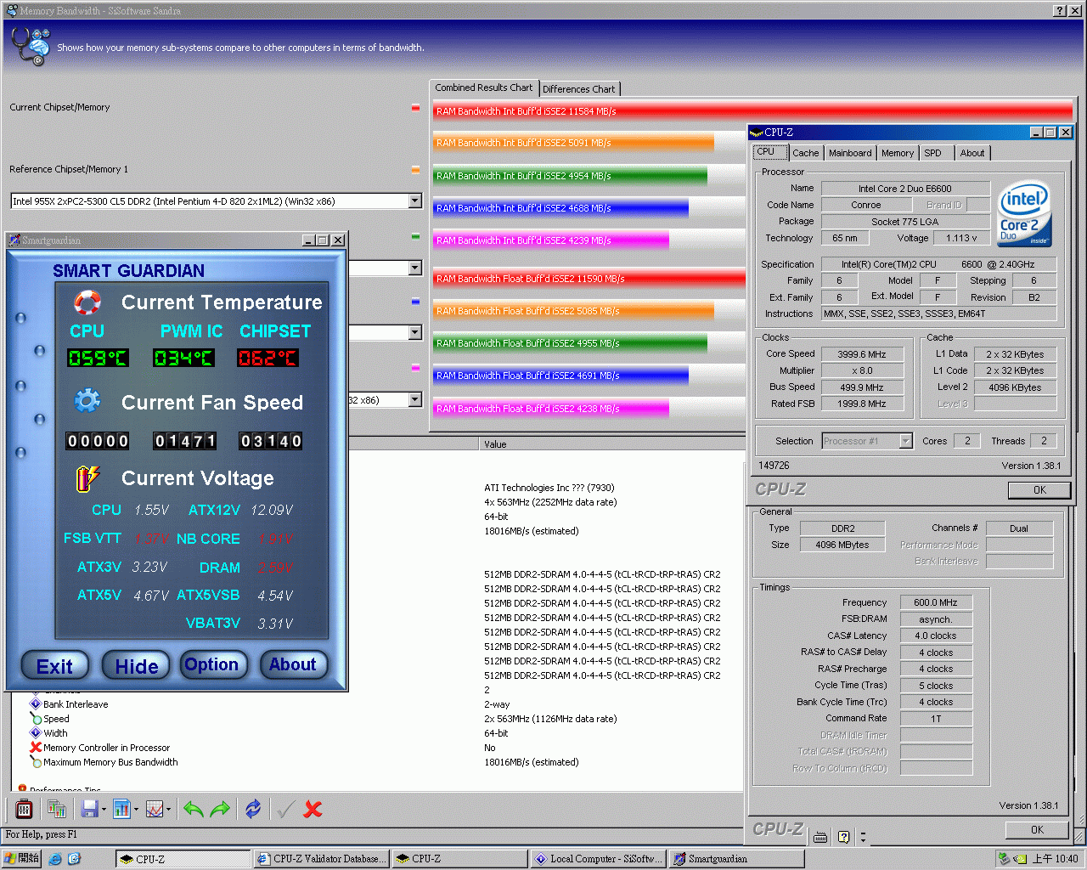1087x870 pixels.
Task: Open the fourth reference dropdown ending in x86)
Action: pos(415,399)
